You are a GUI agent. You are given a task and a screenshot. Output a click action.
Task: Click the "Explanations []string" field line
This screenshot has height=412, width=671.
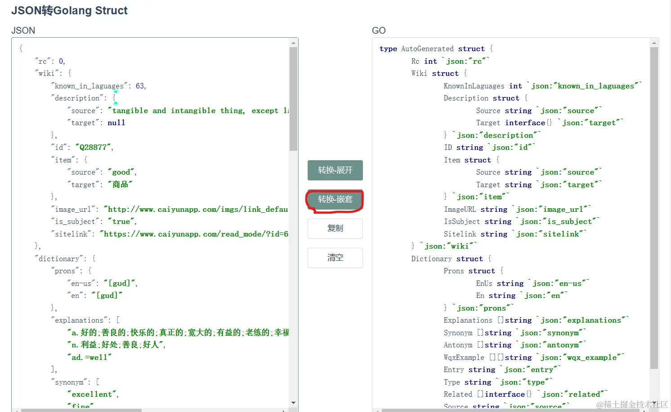[537, 320]
